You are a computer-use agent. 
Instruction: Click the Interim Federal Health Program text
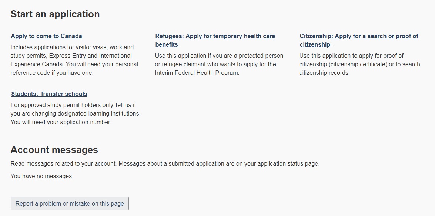click(197, 73)
